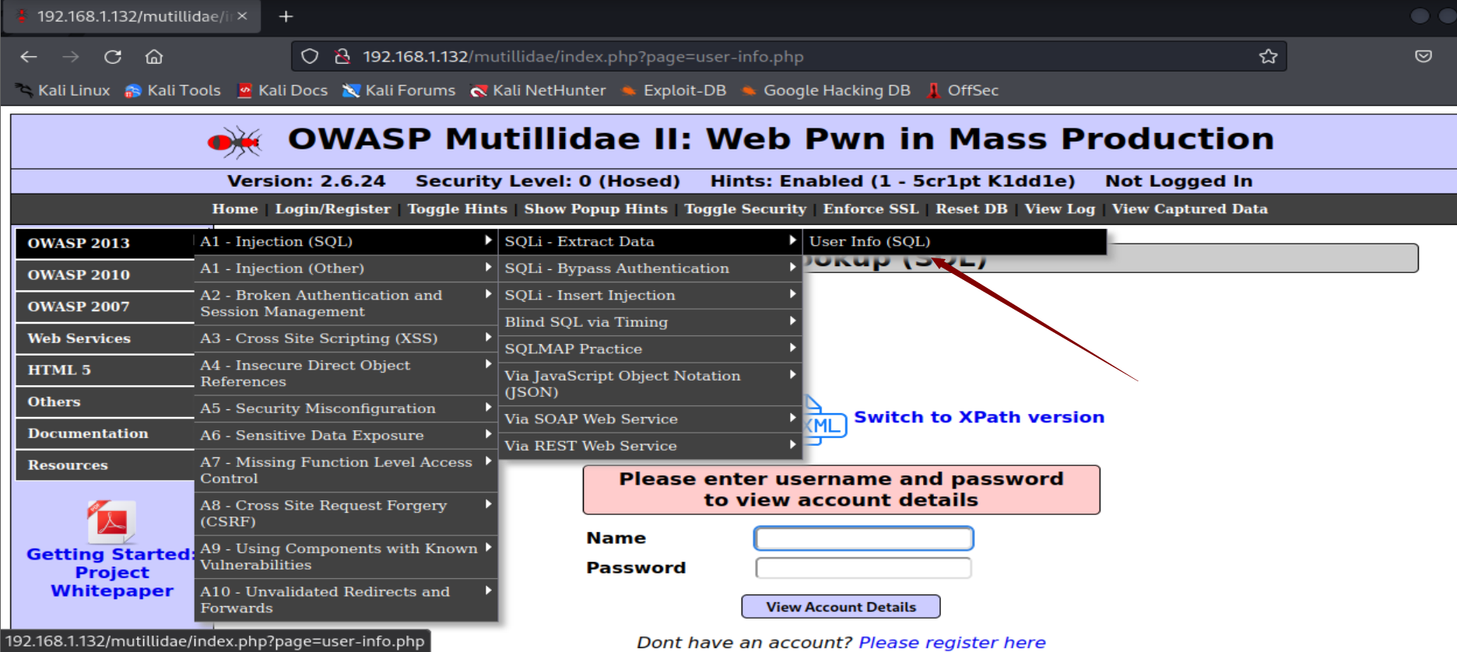Open the Kali Docs bookmark

click(283, 90)
